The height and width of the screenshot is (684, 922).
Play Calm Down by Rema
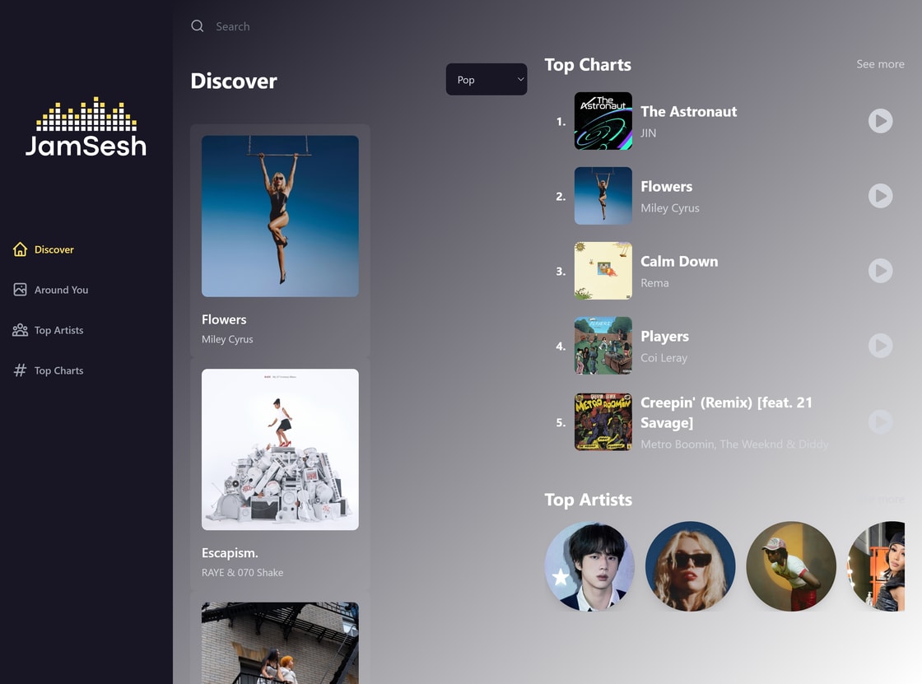(880, 271)
